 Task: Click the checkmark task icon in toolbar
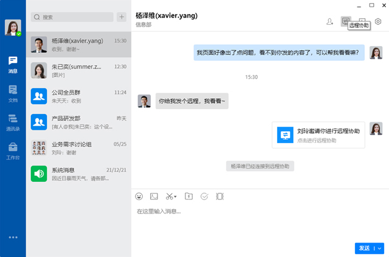[x=204, y=196]
